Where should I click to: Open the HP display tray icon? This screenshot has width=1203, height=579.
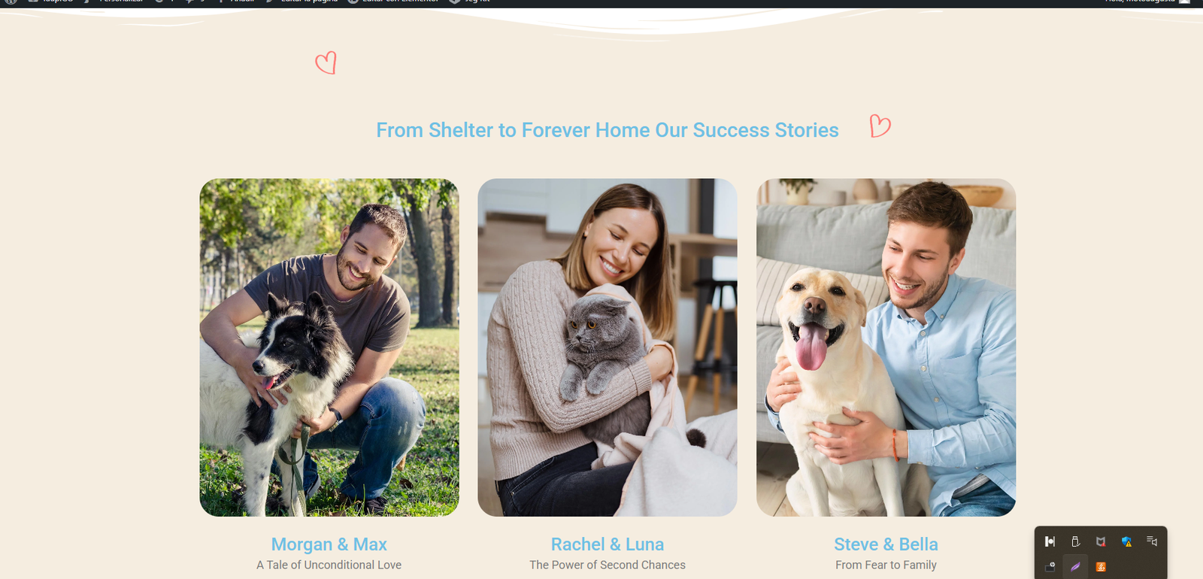point(1050,567)
